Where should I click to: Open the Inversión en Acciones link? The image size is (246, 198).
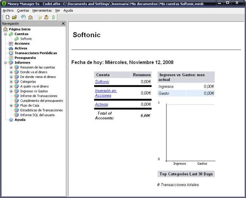click(x=106, y=93)
